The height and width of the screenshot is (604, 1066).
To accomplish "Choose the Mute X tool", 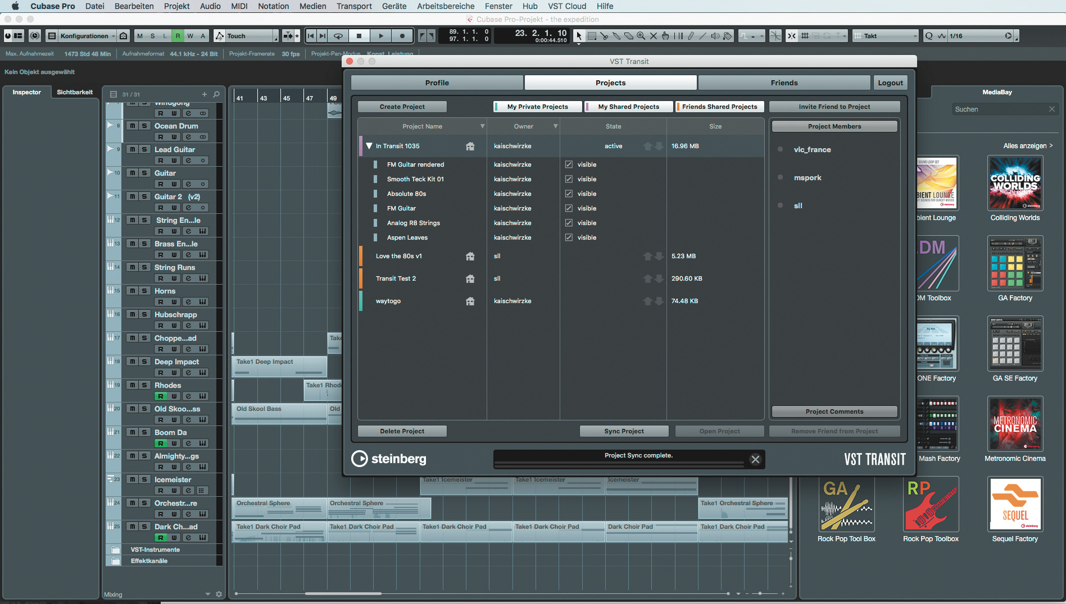I will [x=654, y=36].
